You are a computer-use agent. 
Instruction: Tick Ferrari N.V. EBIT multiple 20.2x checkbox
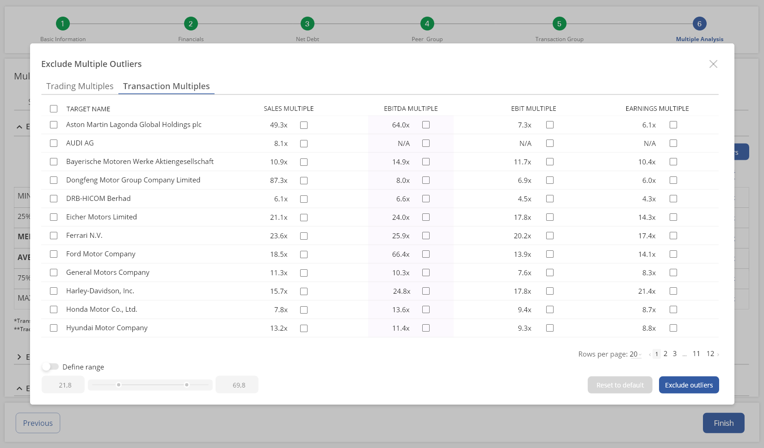click(x=550, y=236)
